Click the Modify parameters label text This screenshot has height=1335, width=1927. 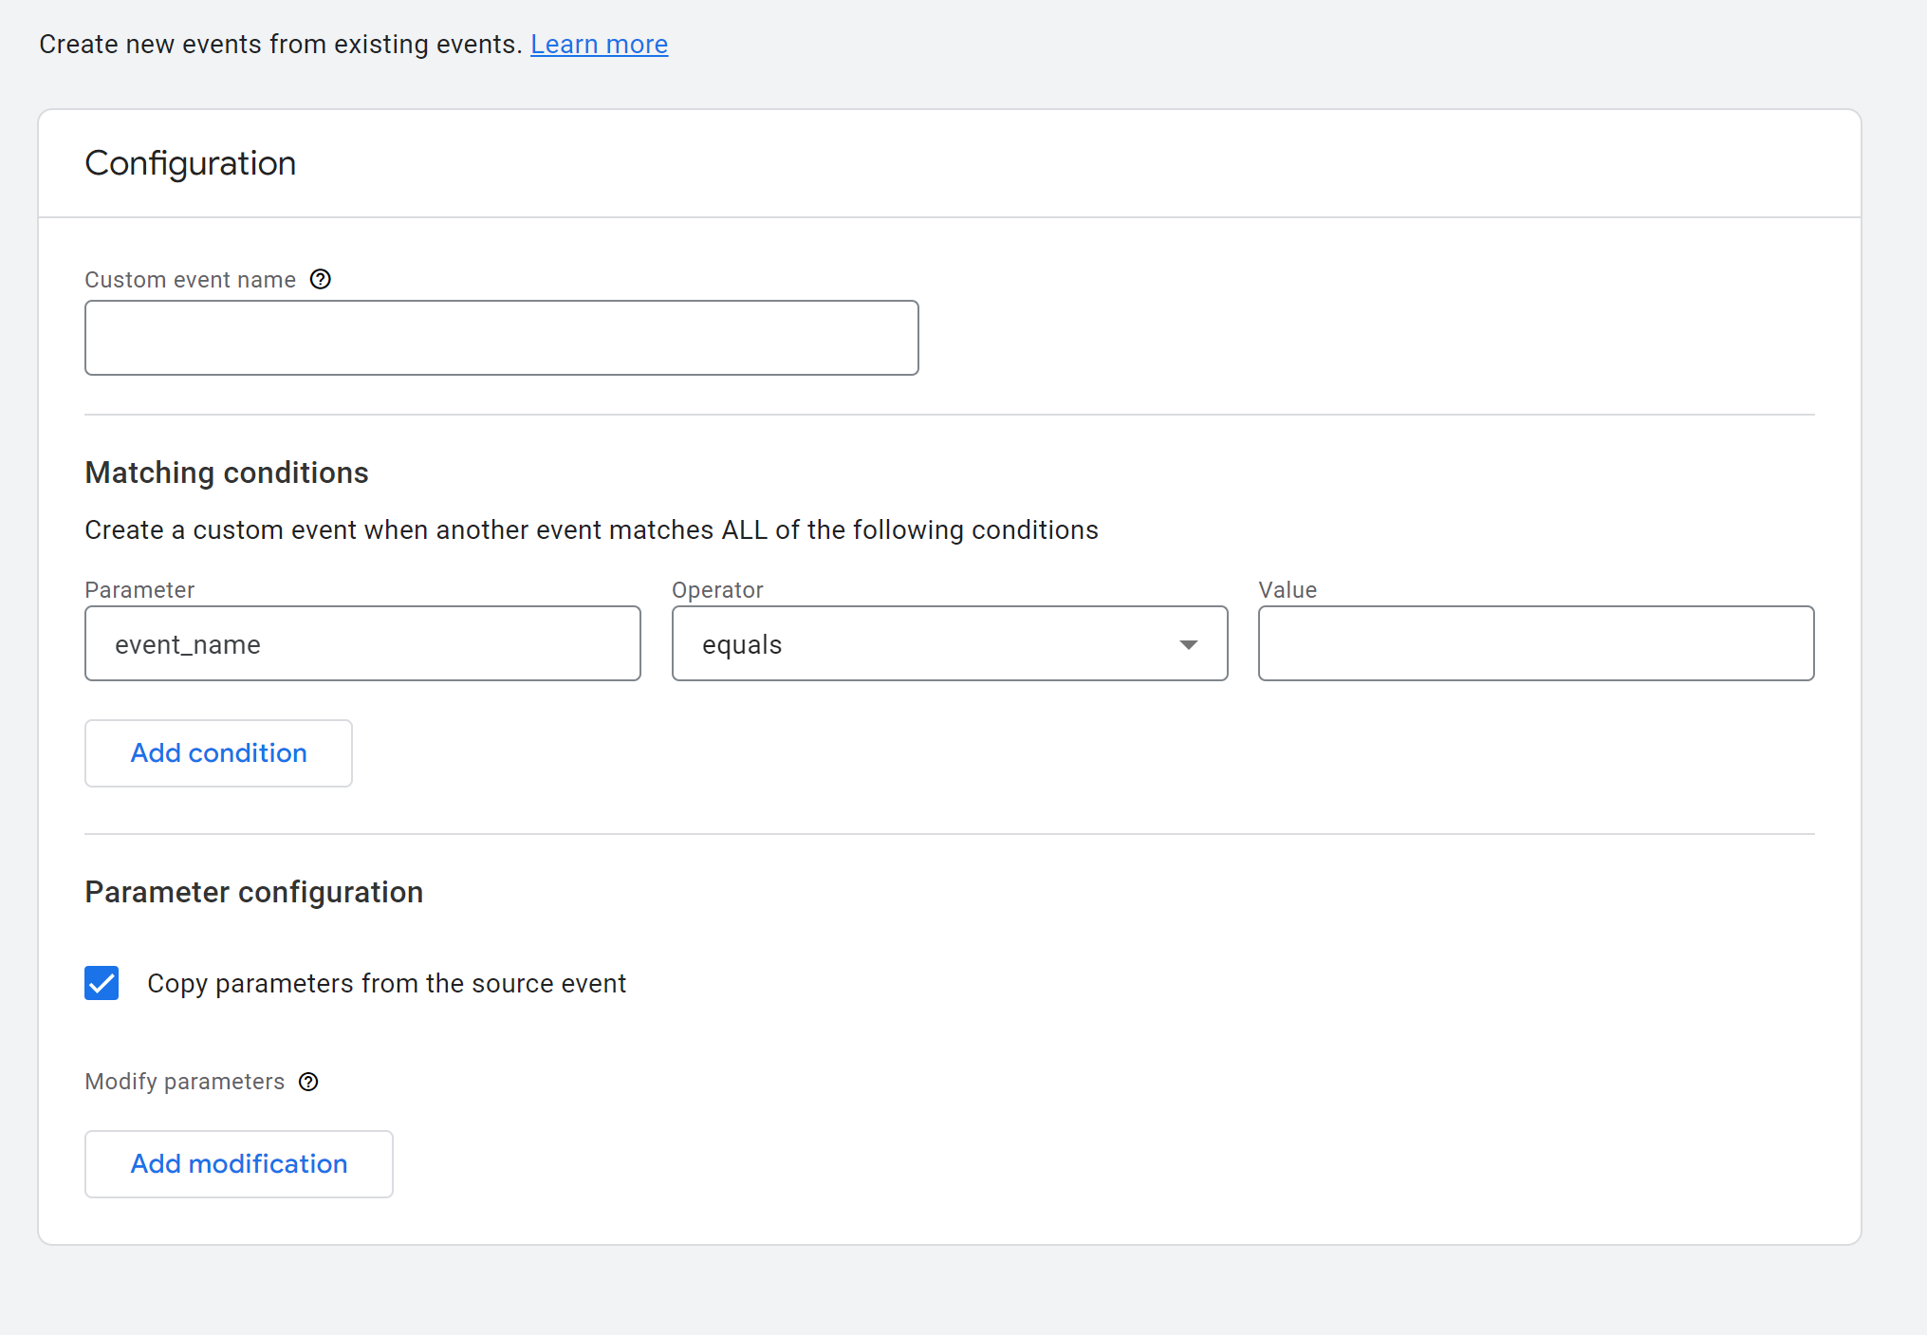(x=184, y=1082)
